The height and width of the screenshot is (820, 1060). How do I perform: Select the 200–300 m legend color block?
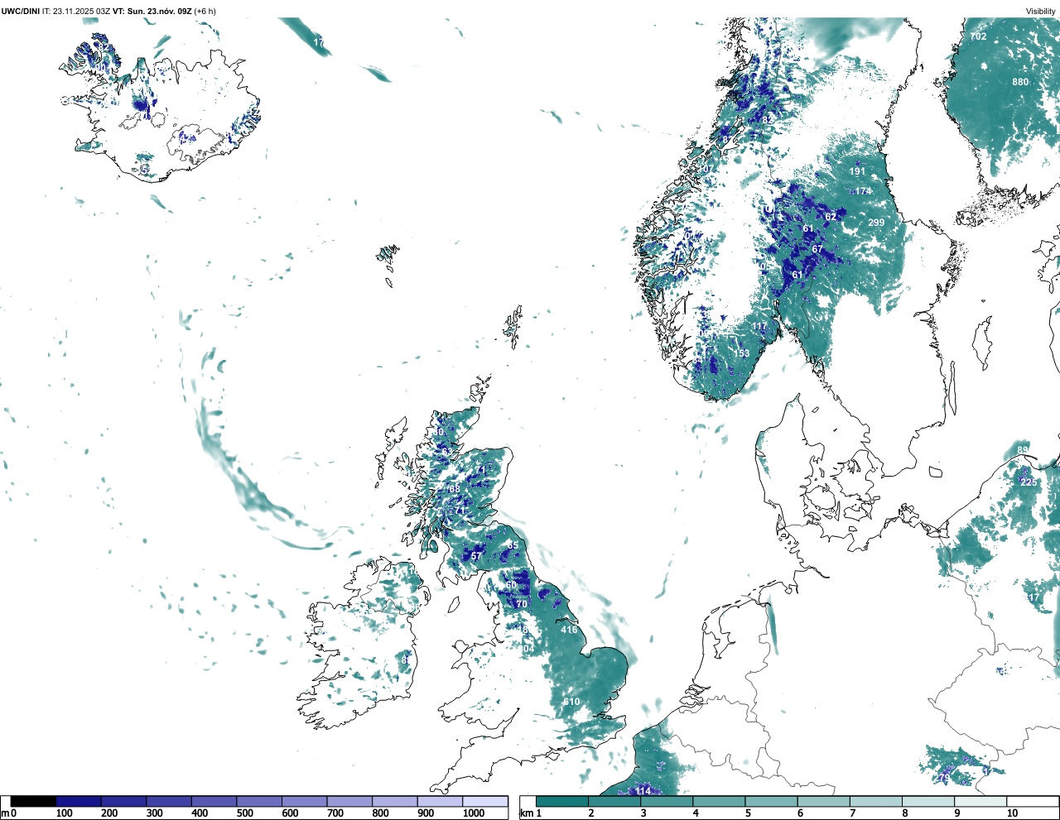pos(124,801)
